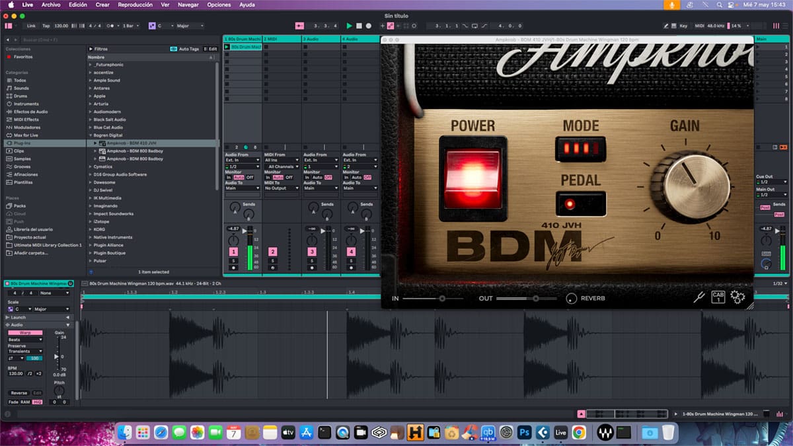The width and height of the screenshot is (793, 446).
Task: Open the Preserve Transients dropdown
Action: (25, 352)
